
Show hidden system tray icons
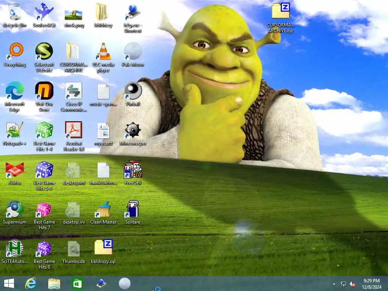[334, 284]
